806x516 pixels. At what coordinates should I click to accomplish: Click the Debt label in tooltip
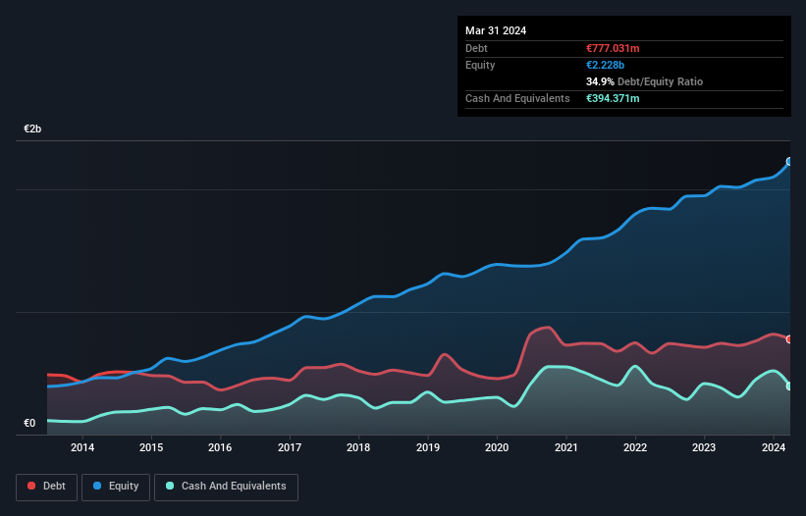[x=476, y=48]
